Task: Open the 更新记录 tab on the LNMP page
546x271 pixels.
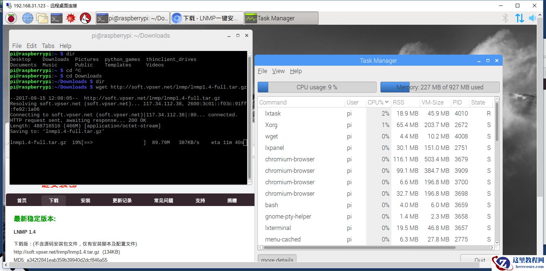Action: pyautogui.click(x=122, y=200)
